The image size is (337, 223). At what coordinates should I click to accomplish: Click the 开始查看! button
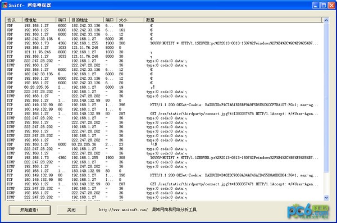[x=30, y=210]
